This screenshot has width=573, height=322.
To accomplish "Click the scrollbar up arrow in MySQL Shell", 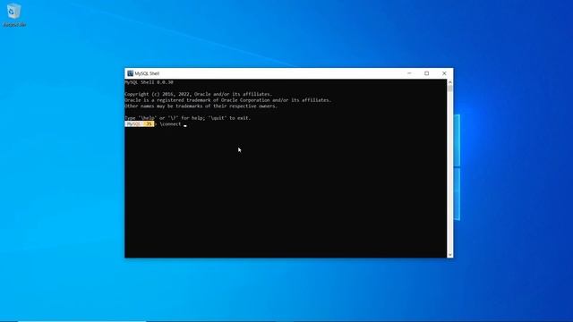I will click(x=449, y=82).
